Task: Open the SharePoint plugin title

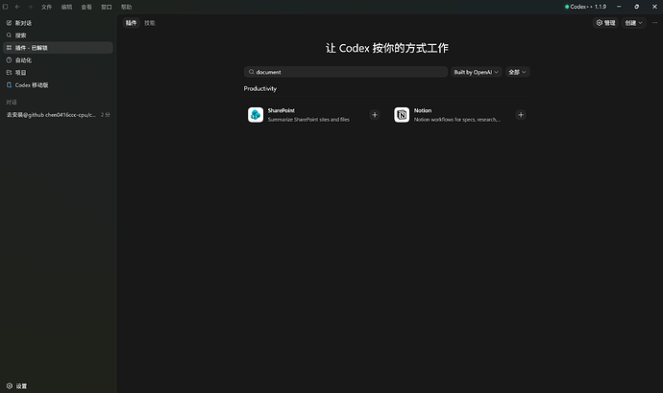Action: (x=282, y=110)
